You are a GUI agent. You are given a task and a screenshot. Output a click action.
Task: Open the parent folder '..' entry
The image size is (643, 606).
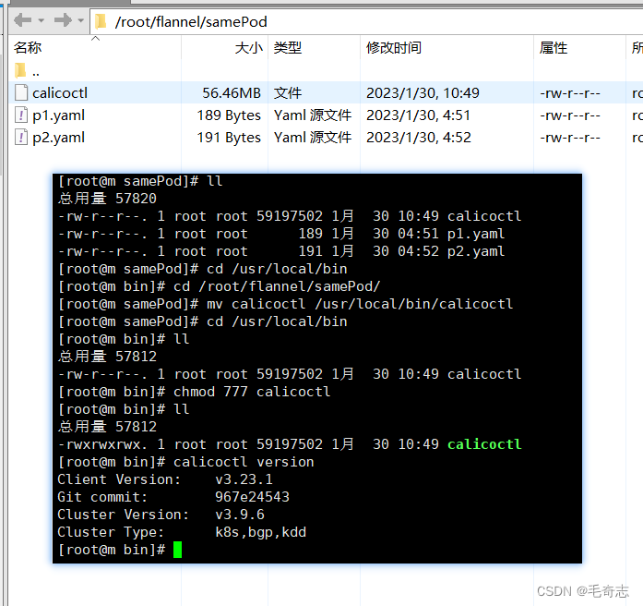coord(27,71)
